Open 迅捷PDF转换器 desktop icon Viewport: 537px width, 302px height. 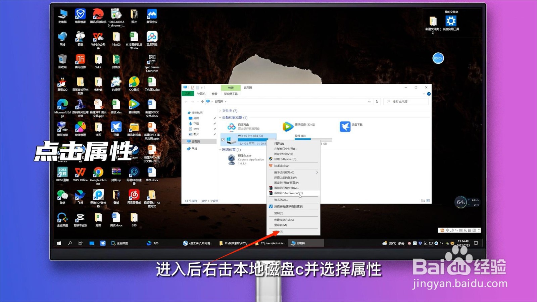click(98, 198)
